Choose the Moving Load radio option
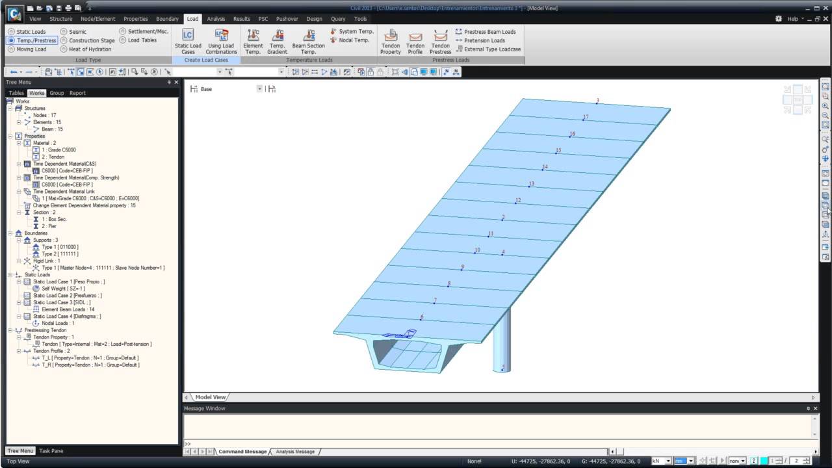Viewport: 832px width, 468px height. coord(12,49)
